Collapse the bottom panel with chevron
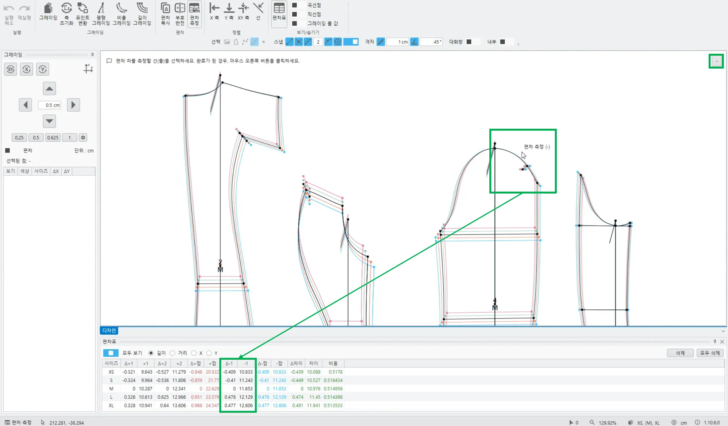This screenshot has width=728, height=426. (x=723, y=331)
